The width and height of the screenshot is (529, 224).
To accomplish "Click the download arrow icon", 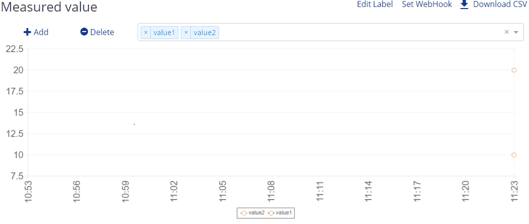I will point(464,5).
